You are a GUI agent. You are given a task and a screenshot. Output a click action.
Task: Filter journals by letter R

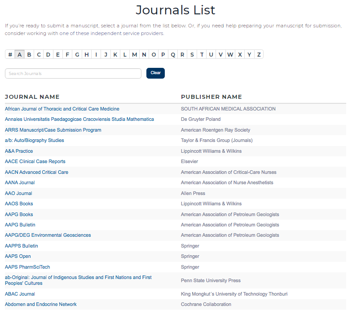pos(182,54)
